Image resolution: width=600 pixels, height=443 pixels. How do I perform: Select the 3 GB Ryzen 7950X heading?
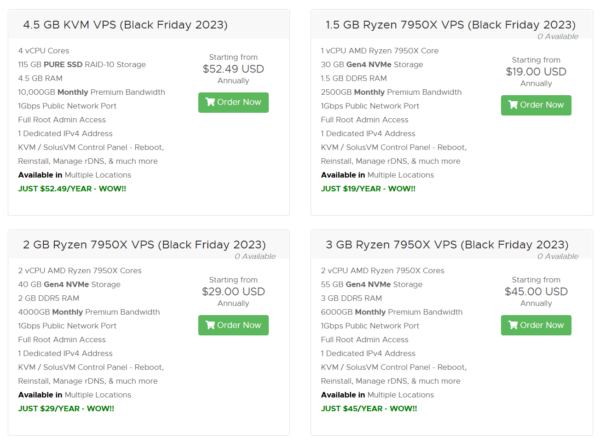click(x=447, y=245)
